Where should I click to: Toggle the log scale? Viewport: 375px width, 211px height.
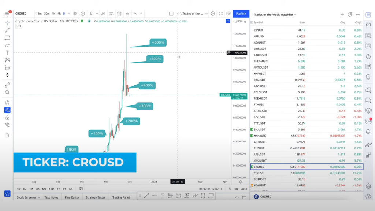(237, 189)
